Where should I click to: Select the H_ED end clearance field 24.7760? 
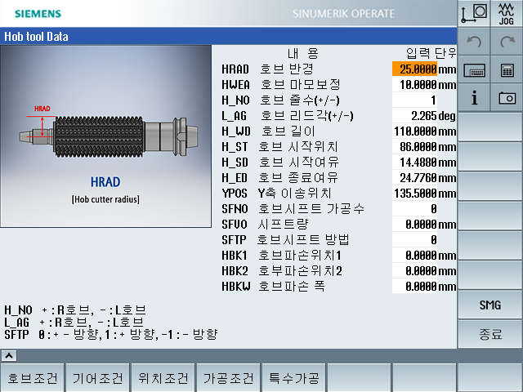(x=414, y=178)
